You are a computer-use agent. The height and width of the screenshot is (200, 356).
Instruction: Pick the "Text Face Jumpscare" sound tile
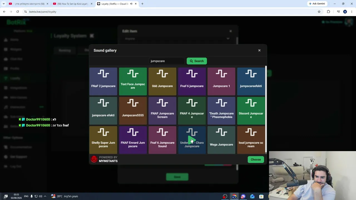133,81
